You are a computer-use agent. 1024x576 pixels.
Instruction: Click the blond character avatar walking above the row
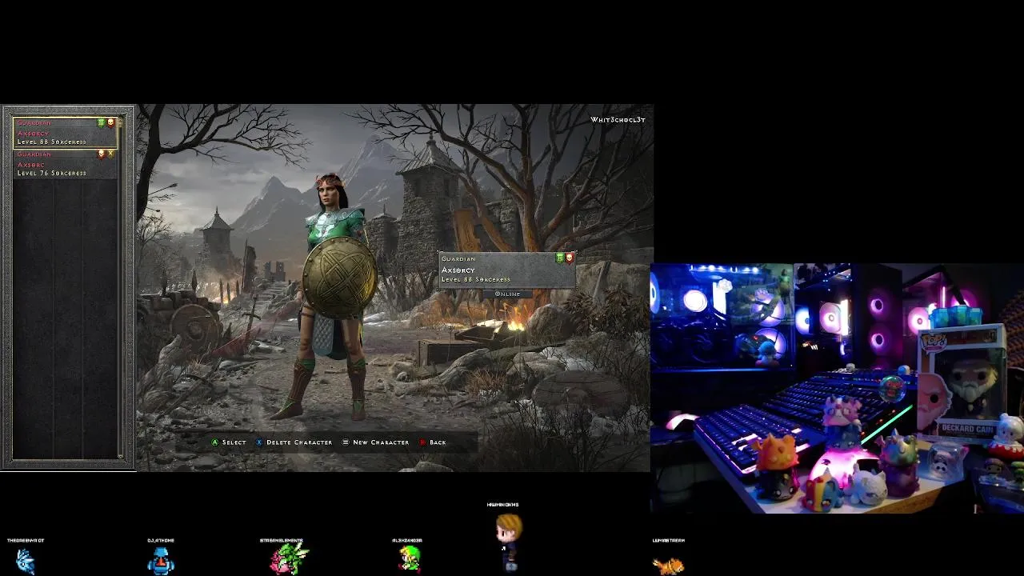(x=508, y=542)
